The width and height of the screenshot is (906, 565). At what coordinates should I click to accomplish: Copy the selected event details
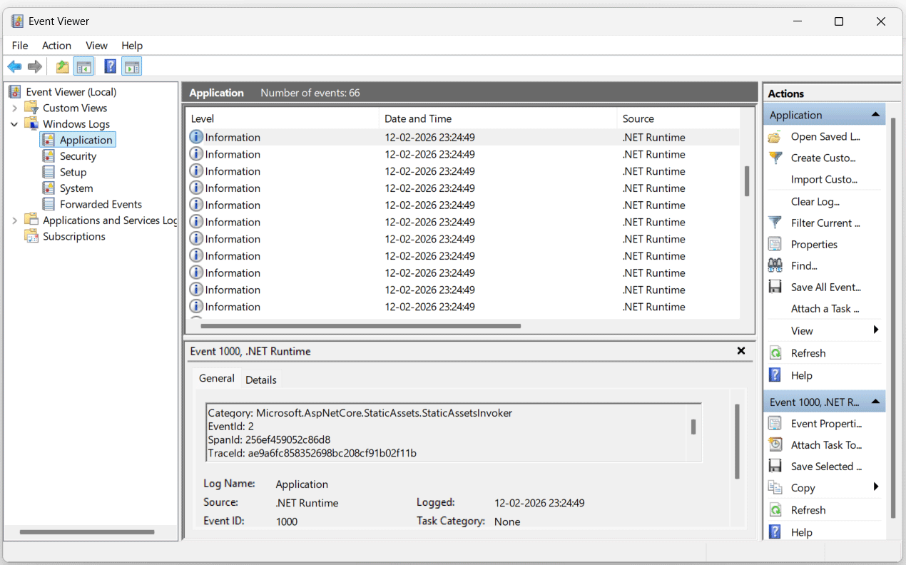[x=801, y=487]
